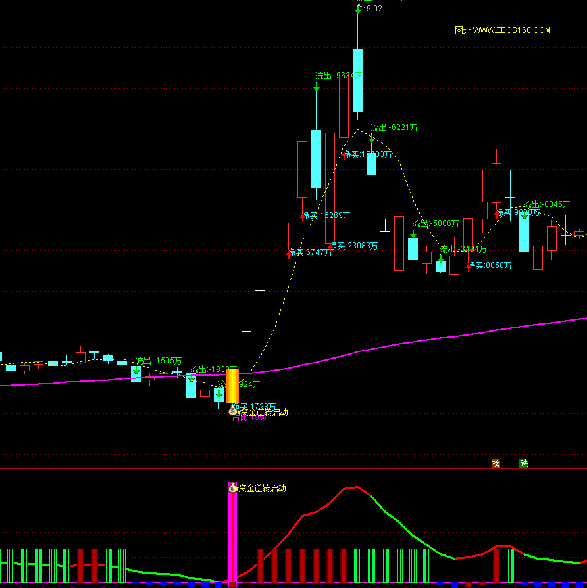Select the orange gradient signal candle
Screen dimensions: 587x588
click(x=232, y=386)
